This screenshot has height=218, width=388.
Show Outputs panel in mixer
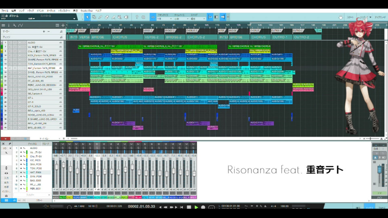coord(6,182)
